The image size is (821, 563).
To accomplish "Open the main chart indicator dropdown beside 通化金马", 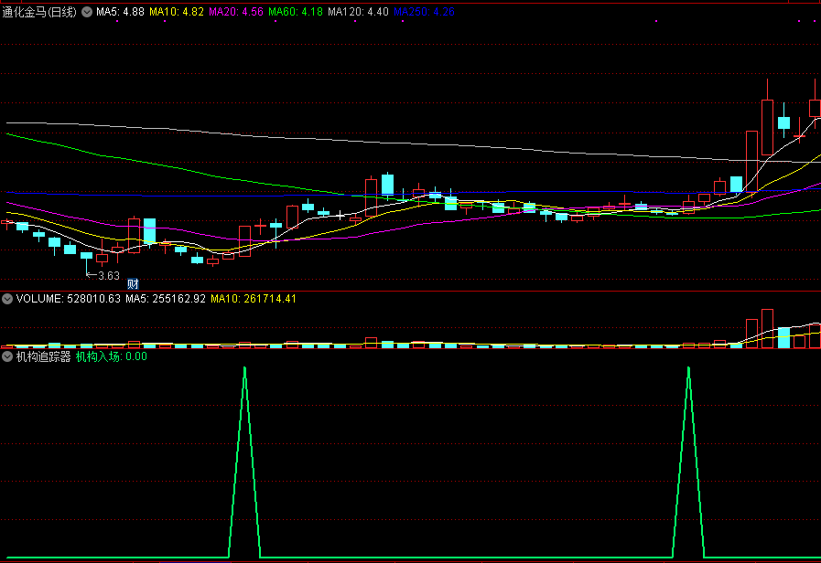I will [x=87, y=12].
